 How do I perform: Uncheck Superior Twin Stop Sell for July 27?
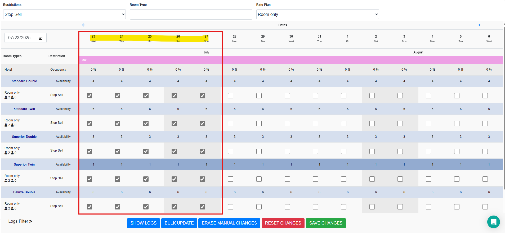pos(202,179)
